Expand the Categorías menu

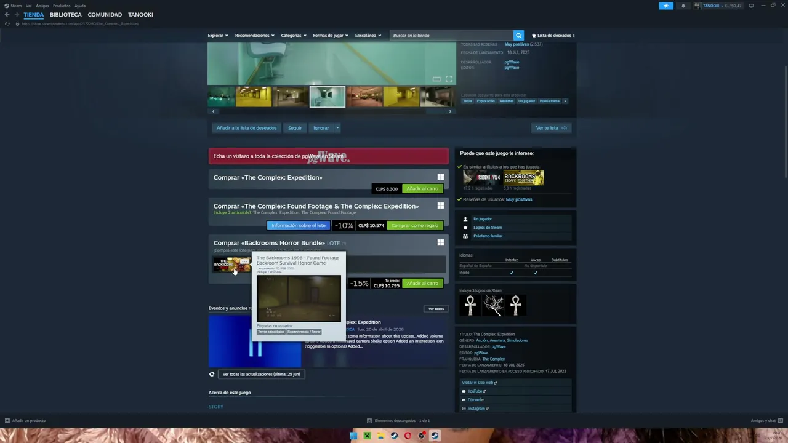click(x=294, y=36)
